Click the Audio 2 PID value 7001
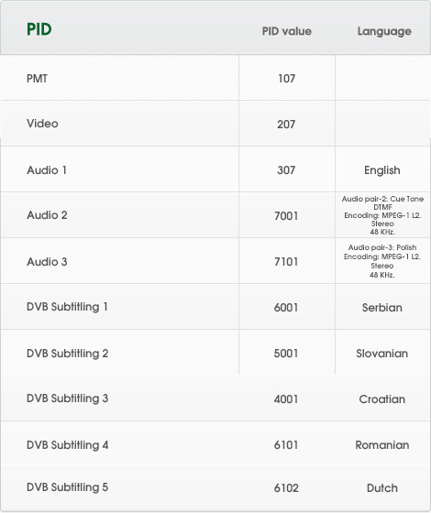 tap(286, 216)
